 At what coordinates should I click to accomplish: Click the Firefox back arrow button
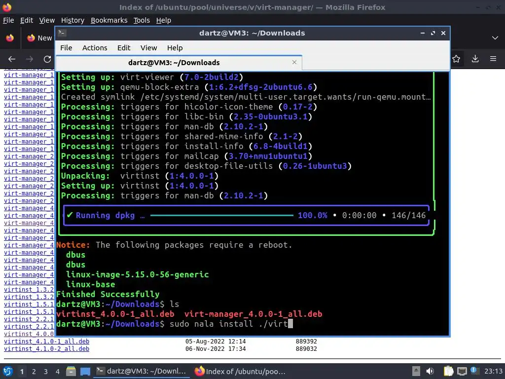[12, 59]
